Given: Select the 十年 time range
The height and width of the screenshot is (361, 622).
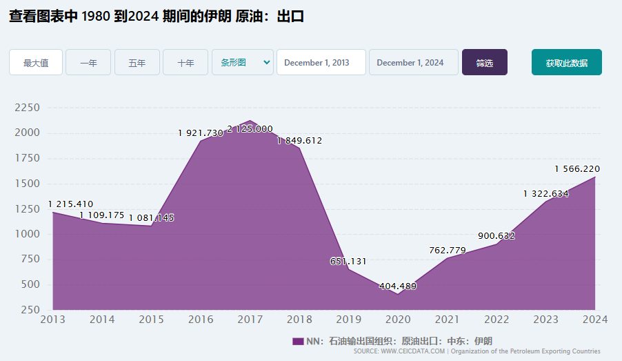Looking at the screenshot, I should coord(185,62).
